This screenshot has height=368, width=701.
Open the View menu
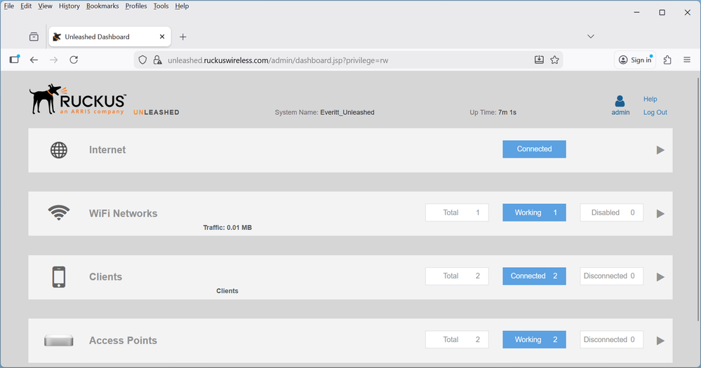(45, 6)
